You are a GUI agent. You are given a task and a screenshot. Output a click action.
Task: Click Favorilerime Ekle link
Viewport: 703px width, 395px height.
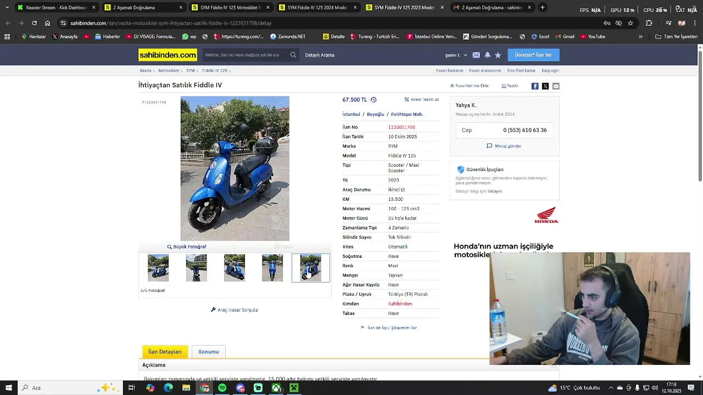click(x=470, y=86)
